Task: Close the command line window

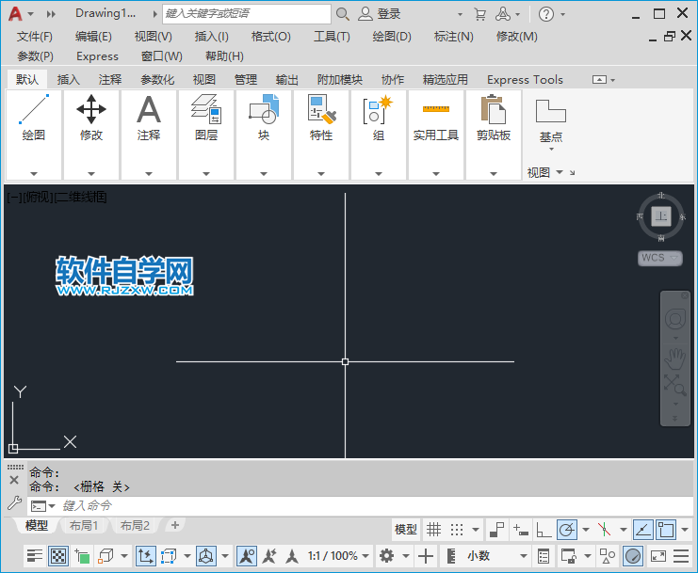Action: click(14, 480)
